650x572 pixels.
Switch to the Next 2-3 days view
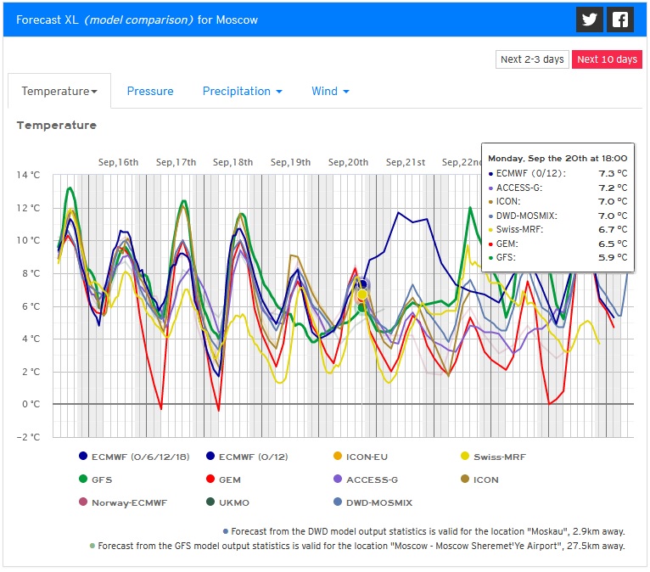pyautogui.click(x=532, y=59)
